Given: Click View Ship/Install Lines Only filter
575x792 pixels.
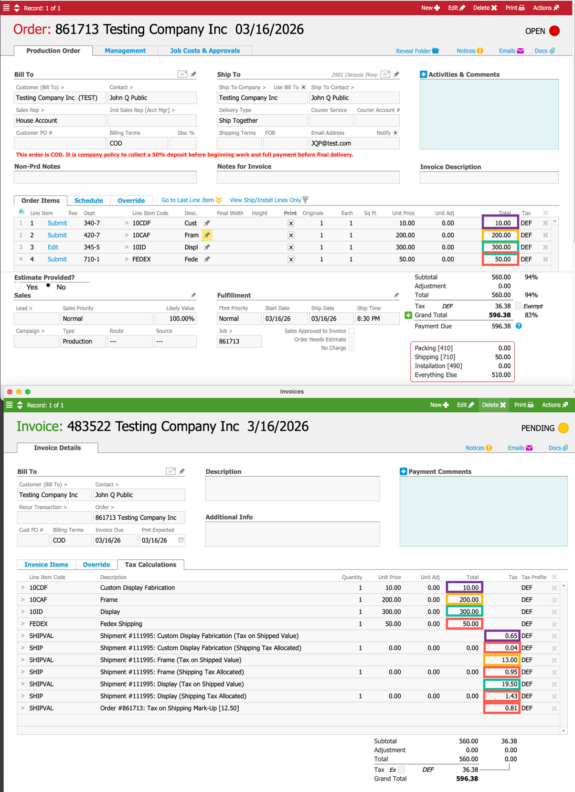Looking at the screenshot, I should pyautogui.click(x=269, y=200).
